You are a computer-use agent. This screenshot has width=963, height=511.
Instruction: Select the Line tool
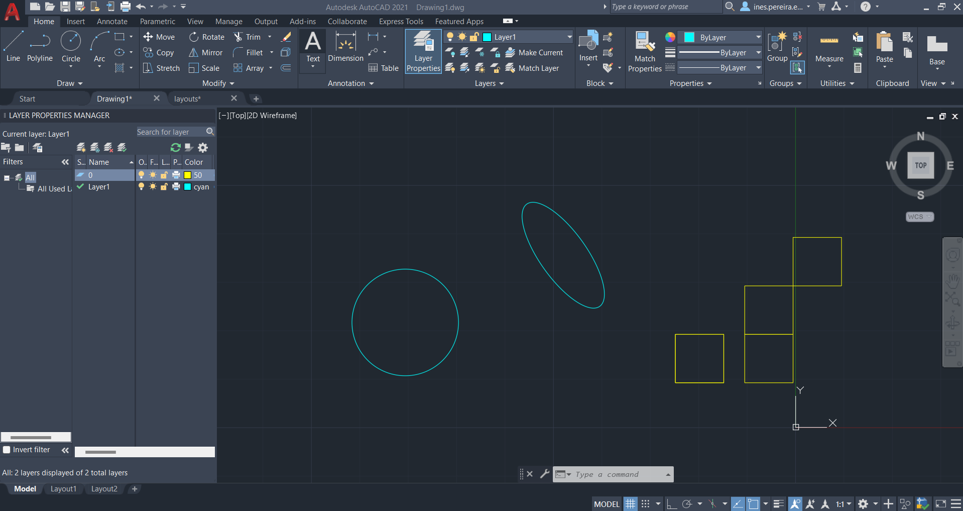pos(13,46)
